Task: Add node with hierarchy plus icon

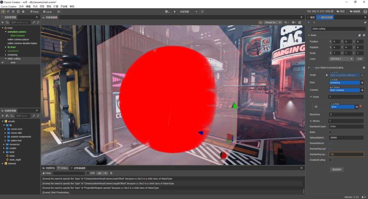Action: [x=3, y=22]
